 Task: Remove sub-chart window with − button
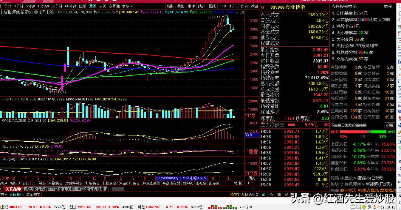coord(255,184)
